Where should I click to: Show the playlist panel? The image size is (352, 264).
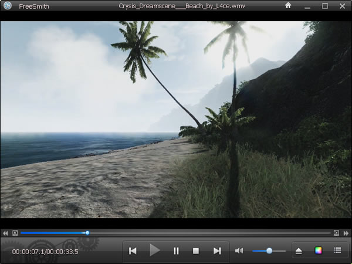[337, 251]
